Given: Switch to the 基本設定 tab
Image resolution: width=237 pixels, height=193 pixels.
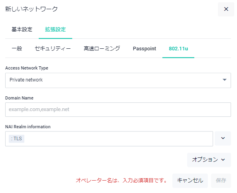Looking at the screenshot, I should coord(22,29).
